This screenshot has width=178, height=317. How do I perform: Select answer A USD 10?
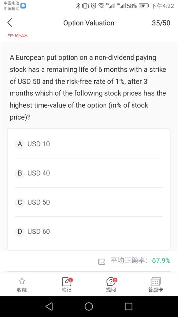click(89, 144)
